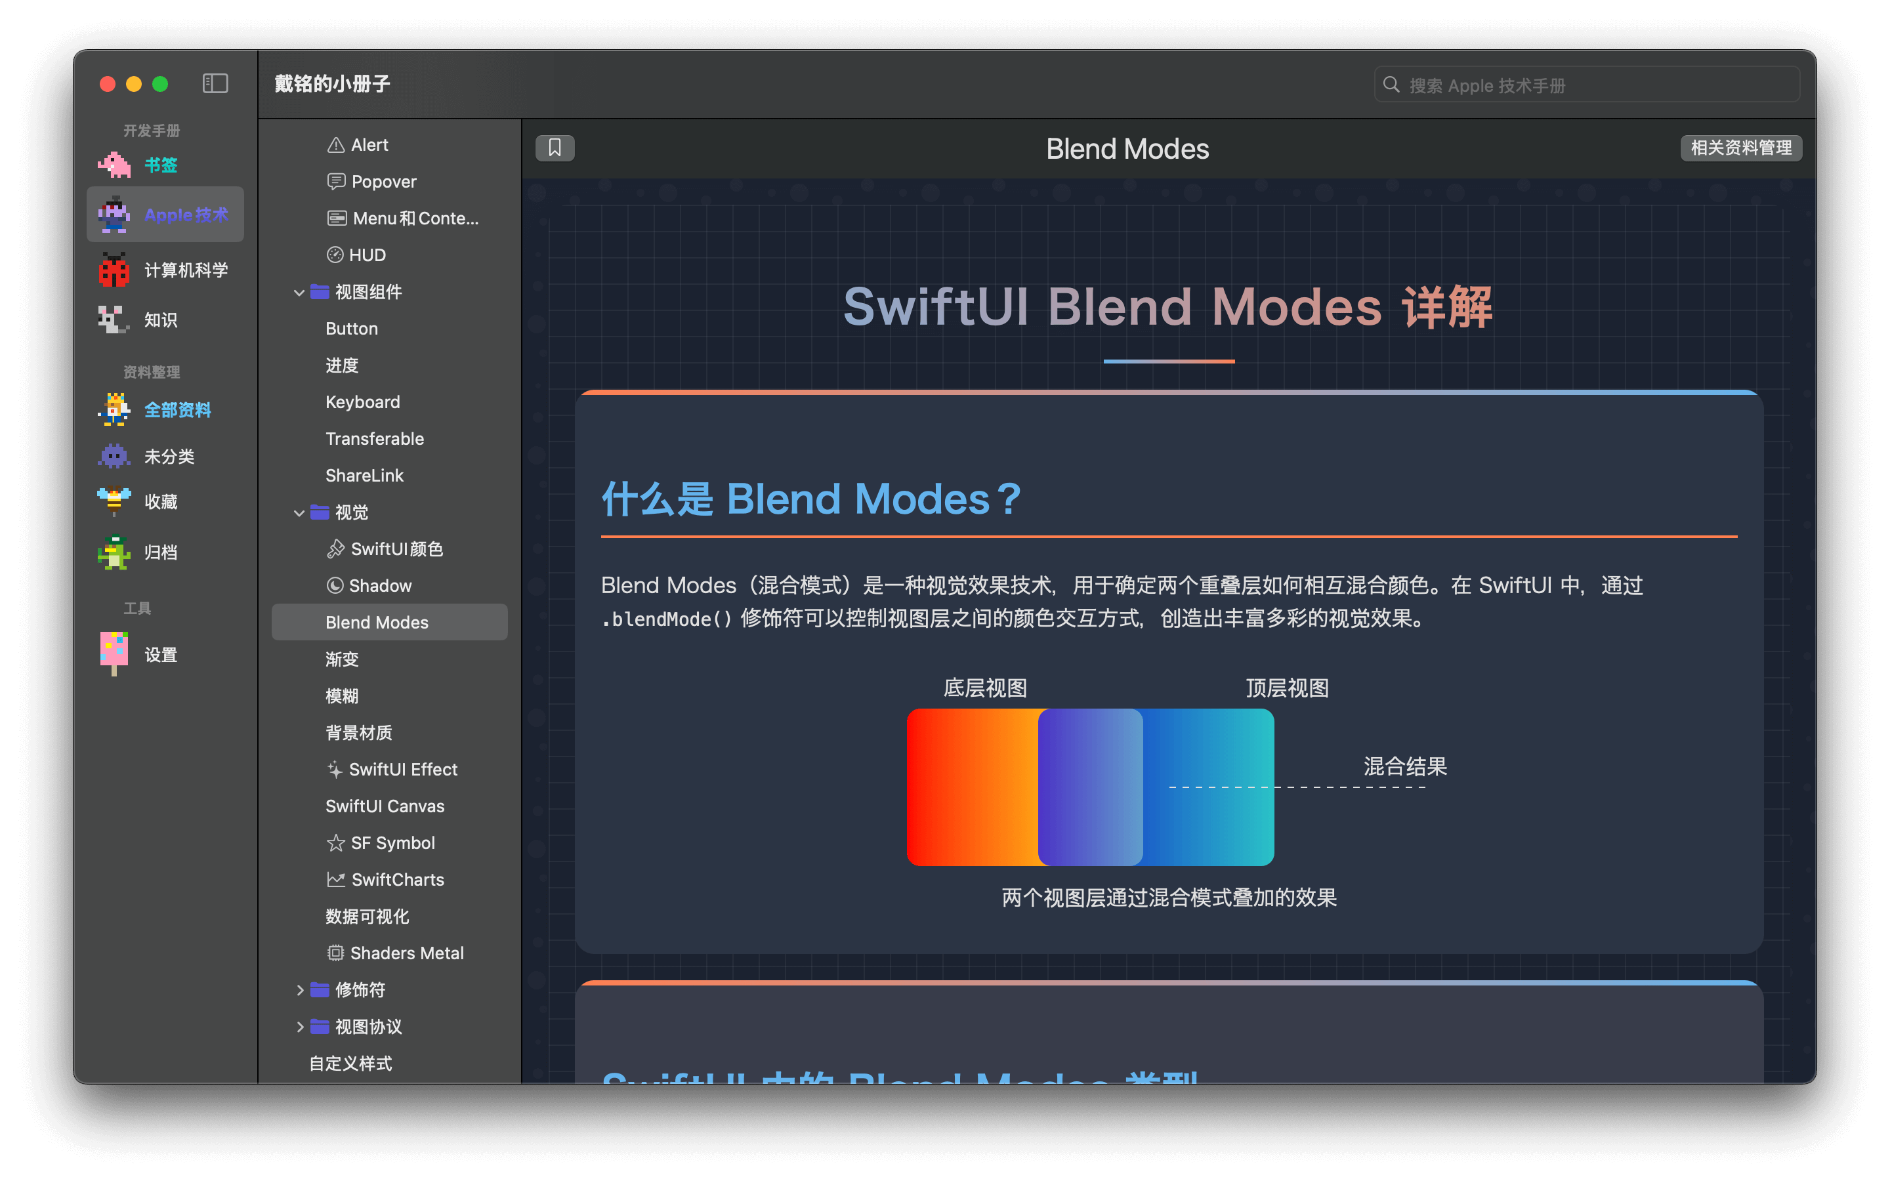The width and height of the screenshot is (1890, 1181).
Task: Open 全部资料 via its pixel character icon
Action: (114, 409)
